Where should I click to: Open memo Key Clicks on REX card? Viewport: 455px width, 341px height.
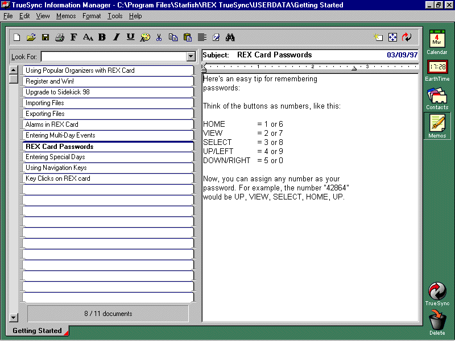pyautogui.click(x=108, y=178)
